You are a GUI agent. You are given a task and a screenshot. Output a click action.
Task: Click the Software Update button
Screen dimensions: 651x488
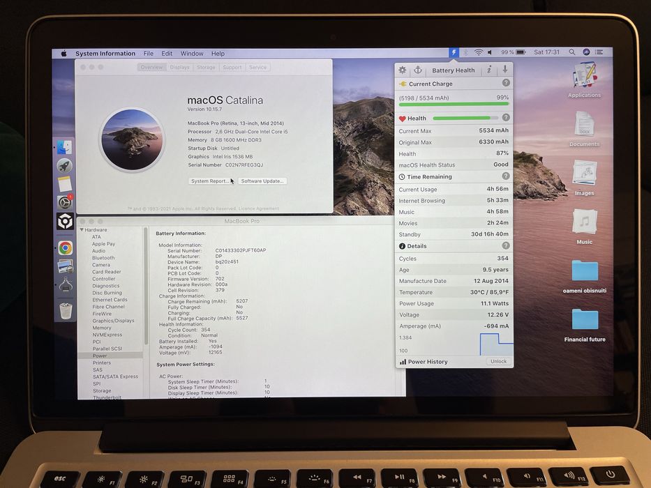point(262,181)
